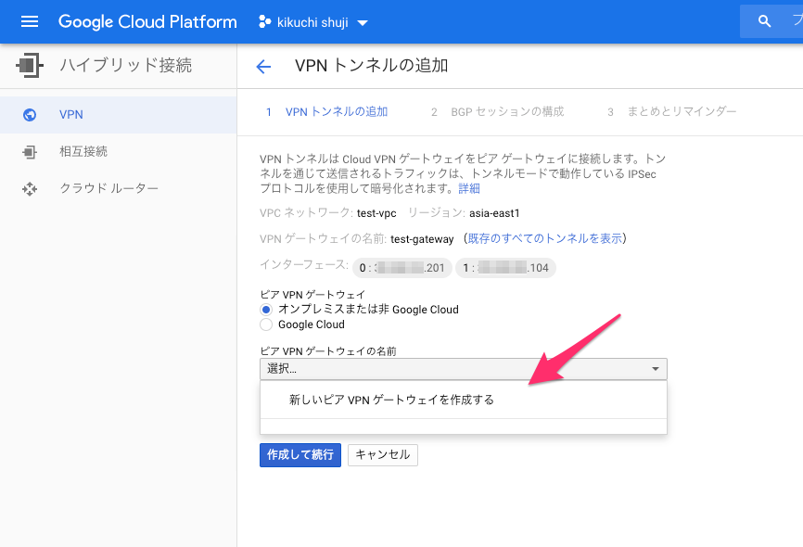Select the オンプレミスまたは非 Google Cloud radio button
Image resolution: width=803 pixels, height=547 pixels.
[265, 310]
